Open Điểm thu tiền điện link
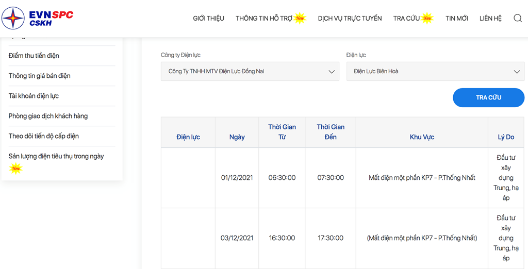The image size is (528, 269). (34, 56)
